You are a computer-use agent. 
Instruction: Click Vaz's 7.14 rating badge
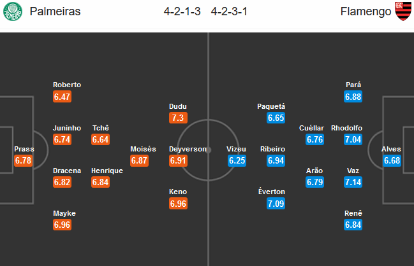coord(353,182)
